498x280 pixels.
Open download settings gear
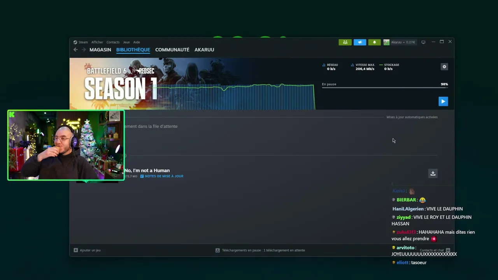tap(444, 67)
